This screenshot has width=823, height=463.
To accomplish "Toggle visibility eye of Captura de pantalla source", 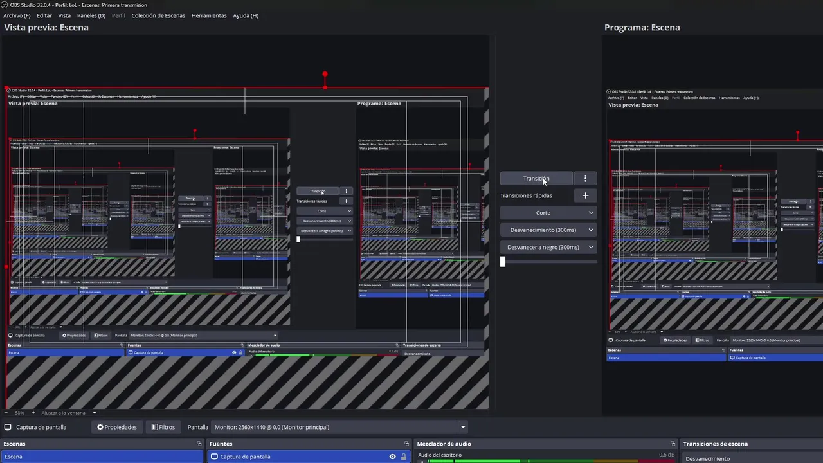I will 392,457.
